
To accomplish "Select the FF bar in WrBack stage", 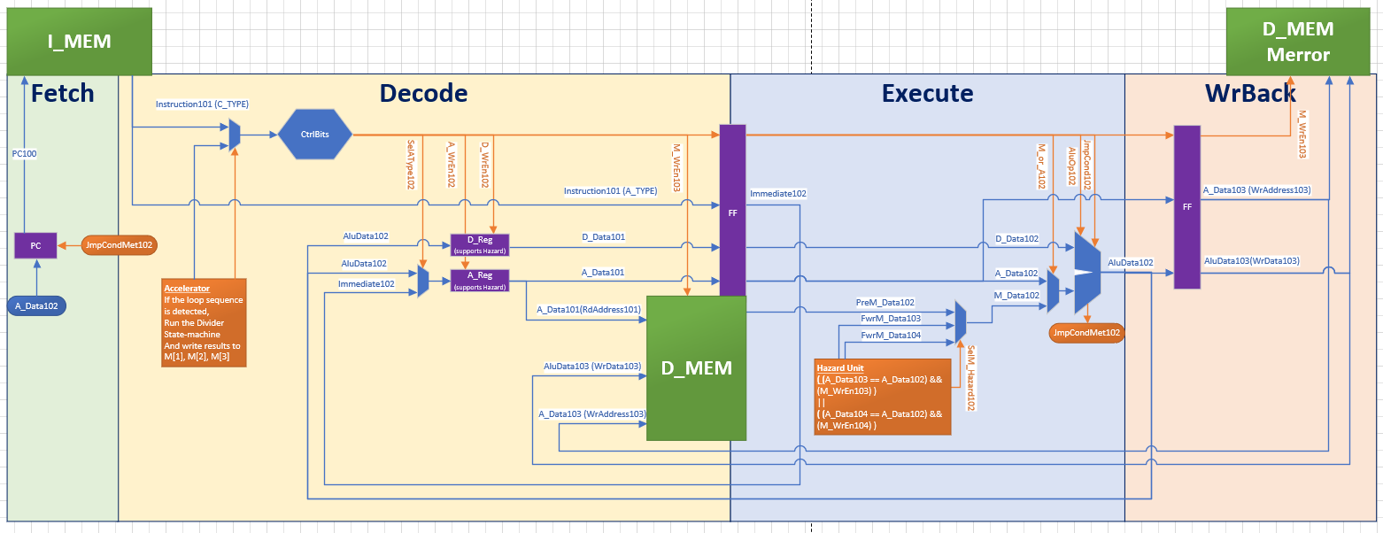I will (1186, 207).
